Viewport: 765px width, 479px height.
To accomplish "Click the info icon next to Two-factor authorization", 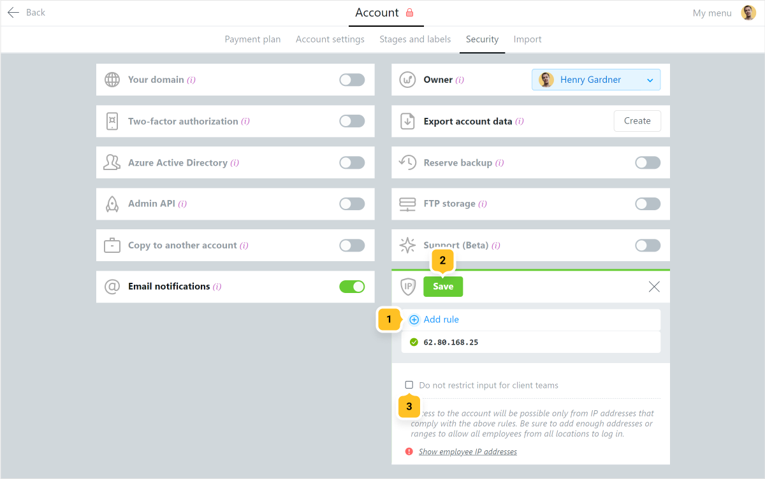I will pos(245,121).
